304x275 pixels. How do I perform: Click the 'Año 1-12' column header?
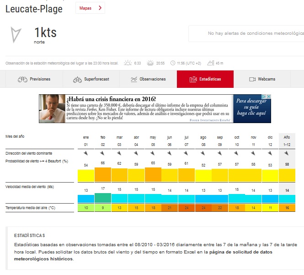click(287, 141)
